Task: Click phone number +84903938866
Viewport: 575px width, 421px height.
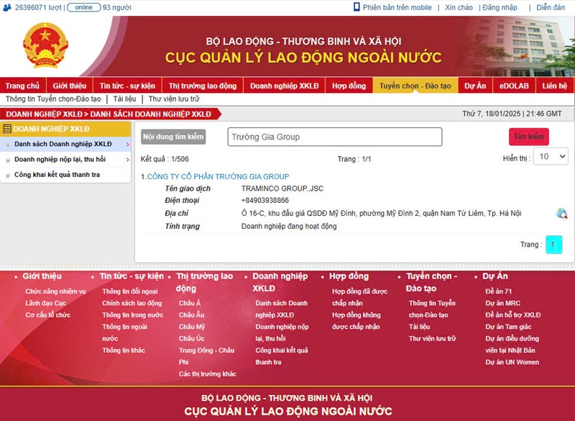Action: click(265, 200)
